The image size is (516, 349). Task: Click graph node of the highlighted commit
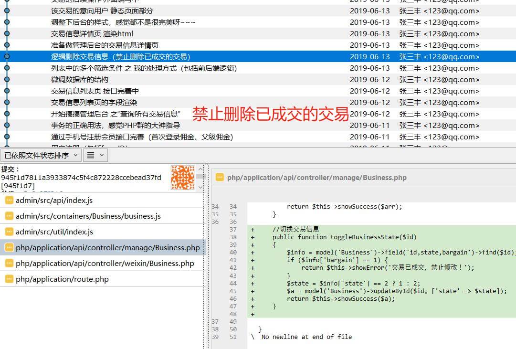(7, 56)
